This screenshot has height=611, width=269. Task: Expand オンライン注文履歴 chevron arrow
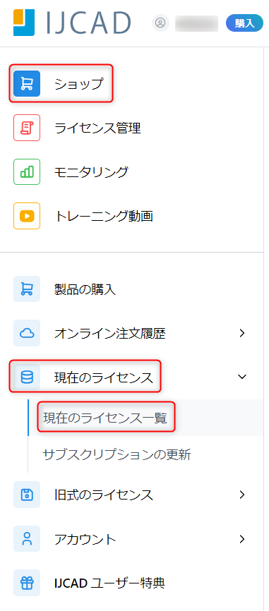tap(242, 333)
